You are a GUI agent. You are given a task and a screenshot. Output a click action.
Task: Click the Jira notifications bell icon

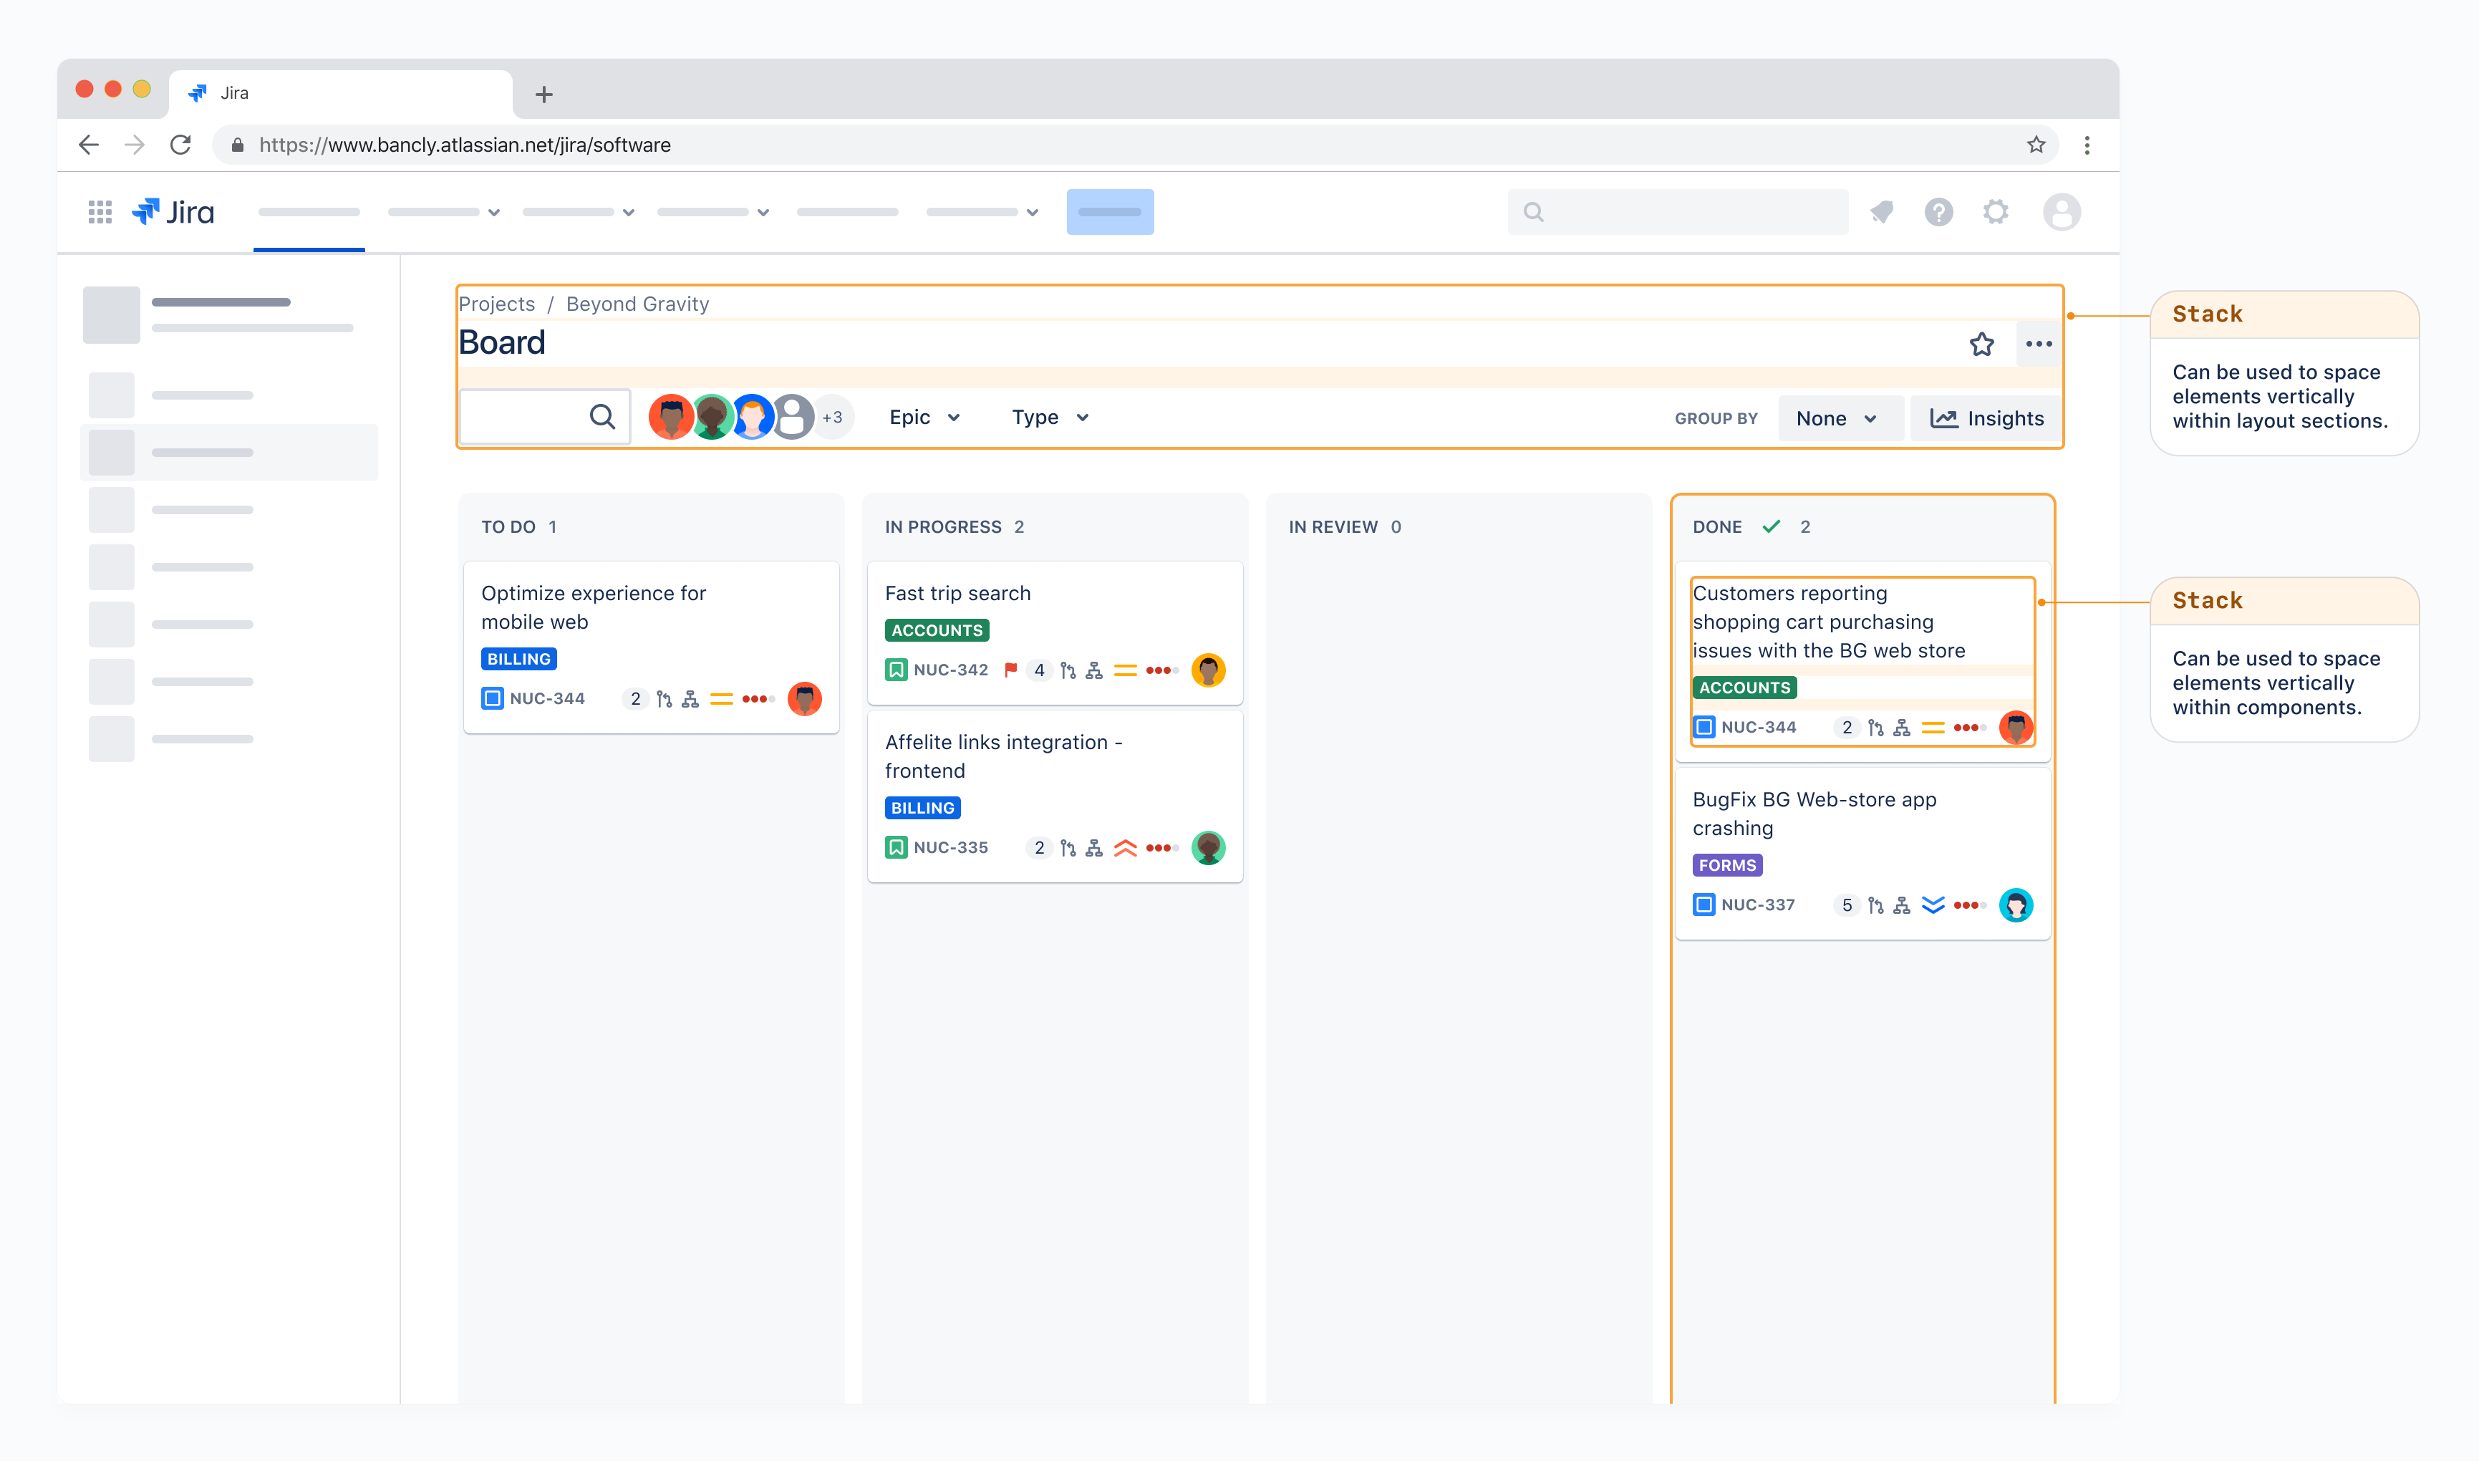(x=1882, y=212)
